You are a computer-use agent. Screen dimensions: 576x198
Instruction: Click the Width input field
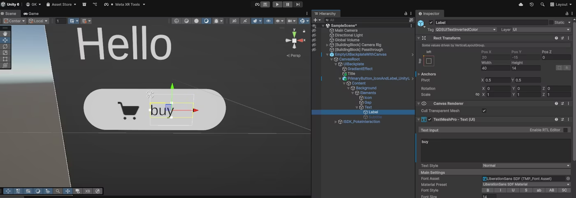(495, 68)
